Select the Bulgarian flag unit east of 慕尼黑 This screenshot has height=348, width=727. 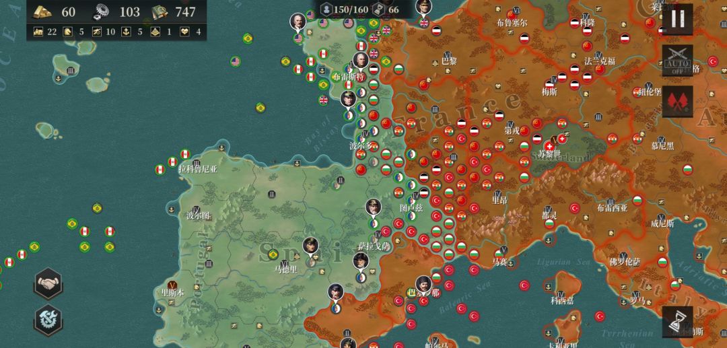tap(687, 170)
